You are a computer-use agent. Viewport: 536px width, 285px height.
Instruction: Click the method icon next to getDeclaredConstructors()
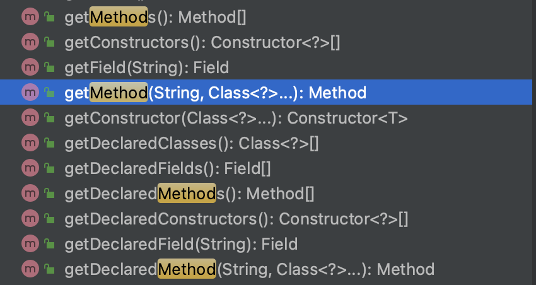(x=30, y=219)
